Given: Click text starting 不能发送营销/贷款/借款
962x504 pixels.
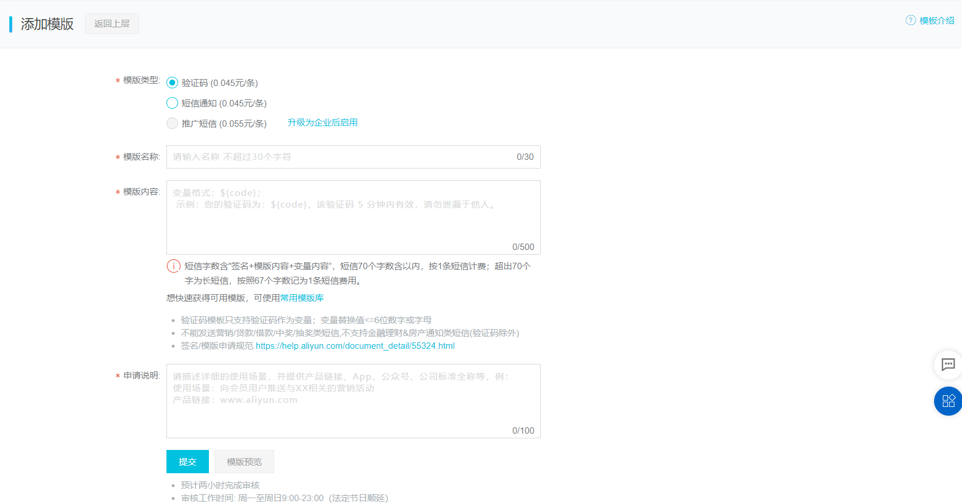Looking at the screenshot, I should pos(350,333).
